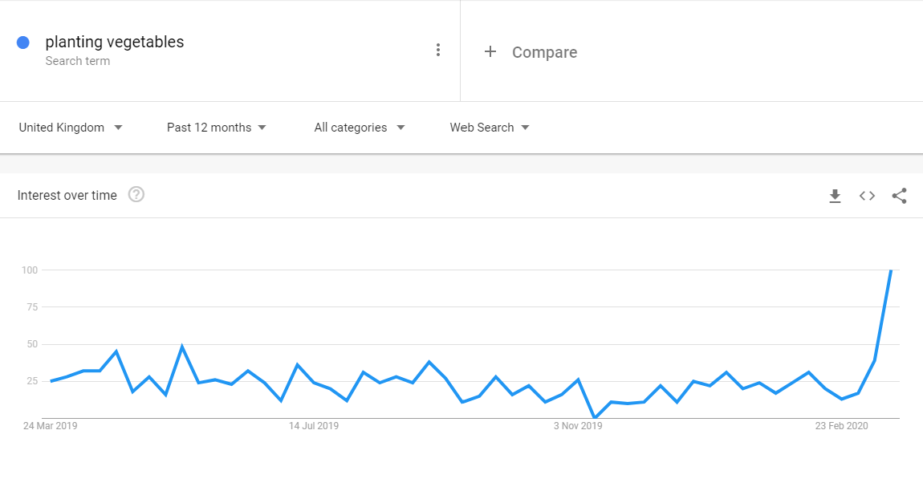Click the 23 Feb 2020 date label

tap(842, 426)
